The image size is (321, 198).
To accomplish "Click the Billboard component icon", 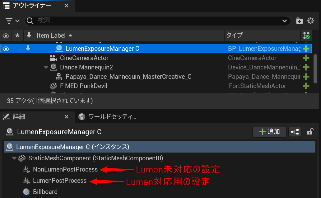I will click(x=26, y=192).
